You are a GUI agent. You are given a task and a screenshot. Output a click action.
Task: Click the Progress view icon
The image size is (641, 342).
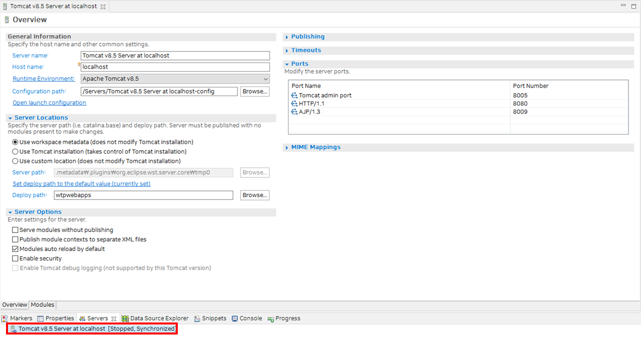271,318
